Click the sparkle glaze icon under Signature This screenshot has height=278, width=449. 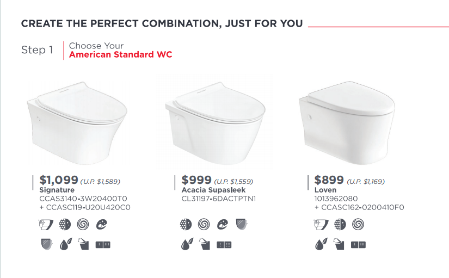(x=101, y=224)
